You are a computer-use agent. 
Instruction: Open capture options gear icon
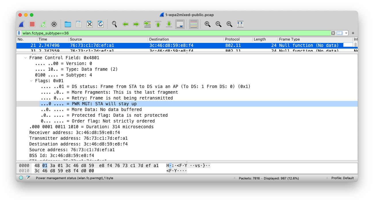pos(54,24)
